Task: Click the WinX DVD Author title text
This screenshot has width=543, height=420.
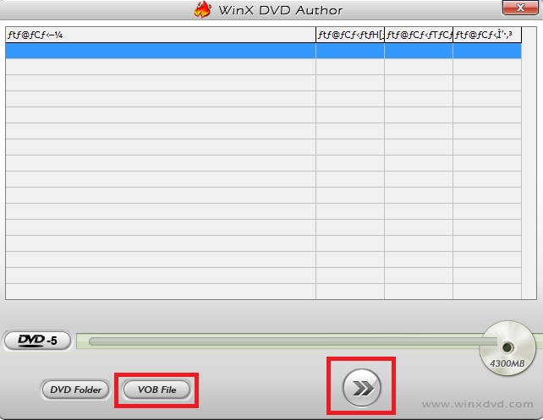Action: (281, 10)
